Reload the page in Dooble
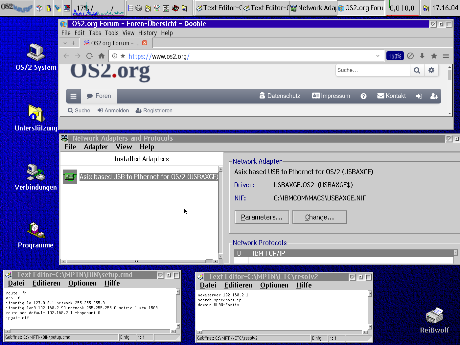The height and width of the screenshot is (345, 460). pos(89,56)
